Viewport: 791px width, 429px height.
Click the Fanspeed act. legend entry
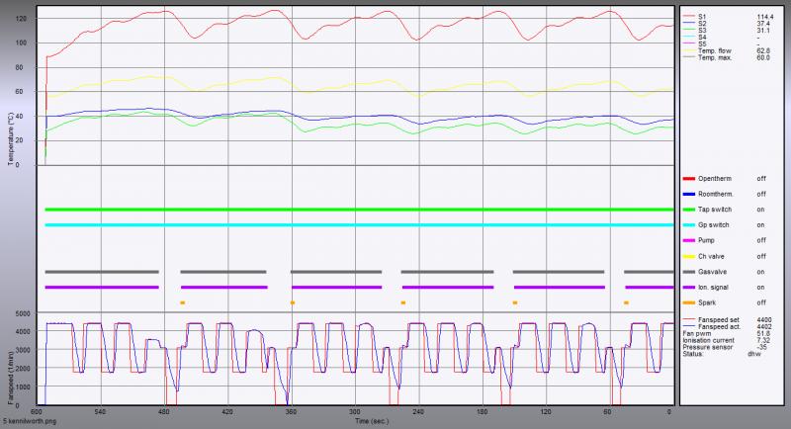pos(719,327)
